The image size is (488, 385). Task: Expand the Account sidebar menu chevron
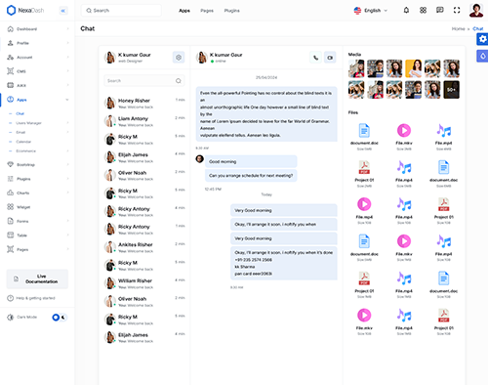(x=67, y=57)
